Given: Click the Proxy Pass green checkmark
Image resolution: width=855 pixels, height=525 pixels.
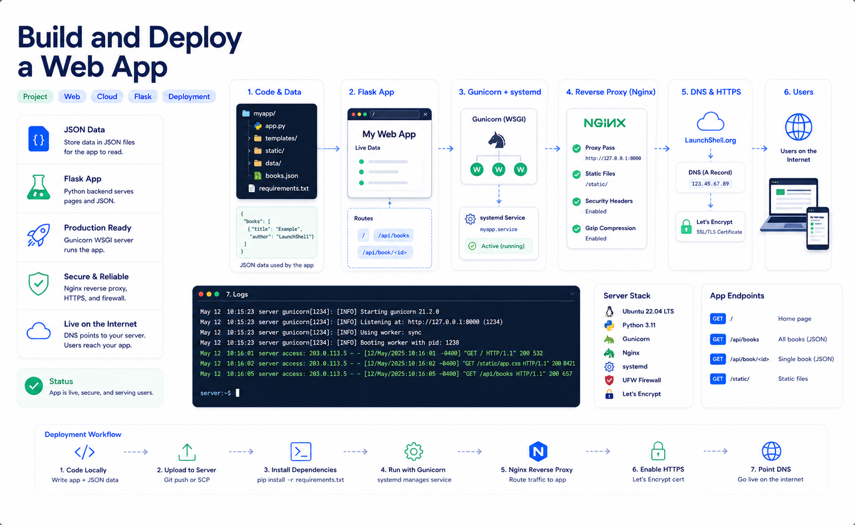Looking at the screenshot, I should 577,148.
